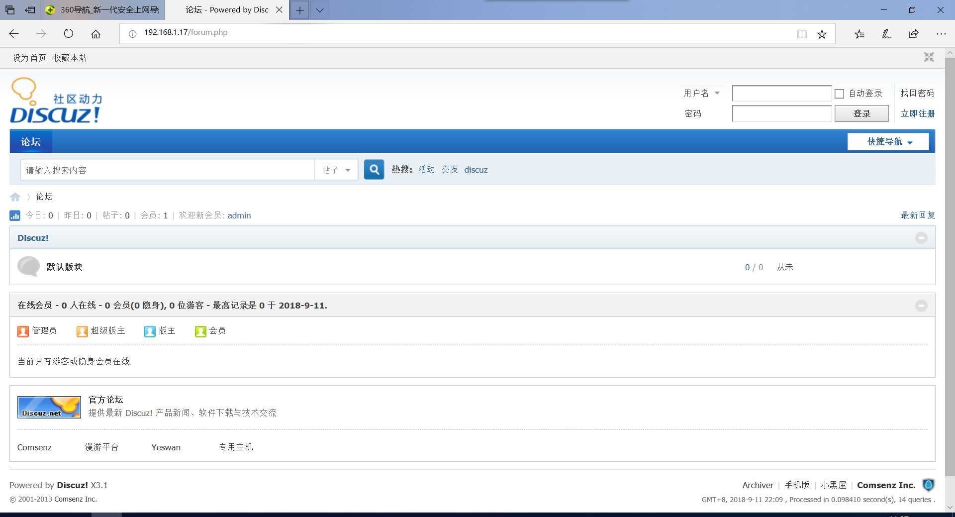Enable the 自动登录 checkbox

click(x=840, y=94)
